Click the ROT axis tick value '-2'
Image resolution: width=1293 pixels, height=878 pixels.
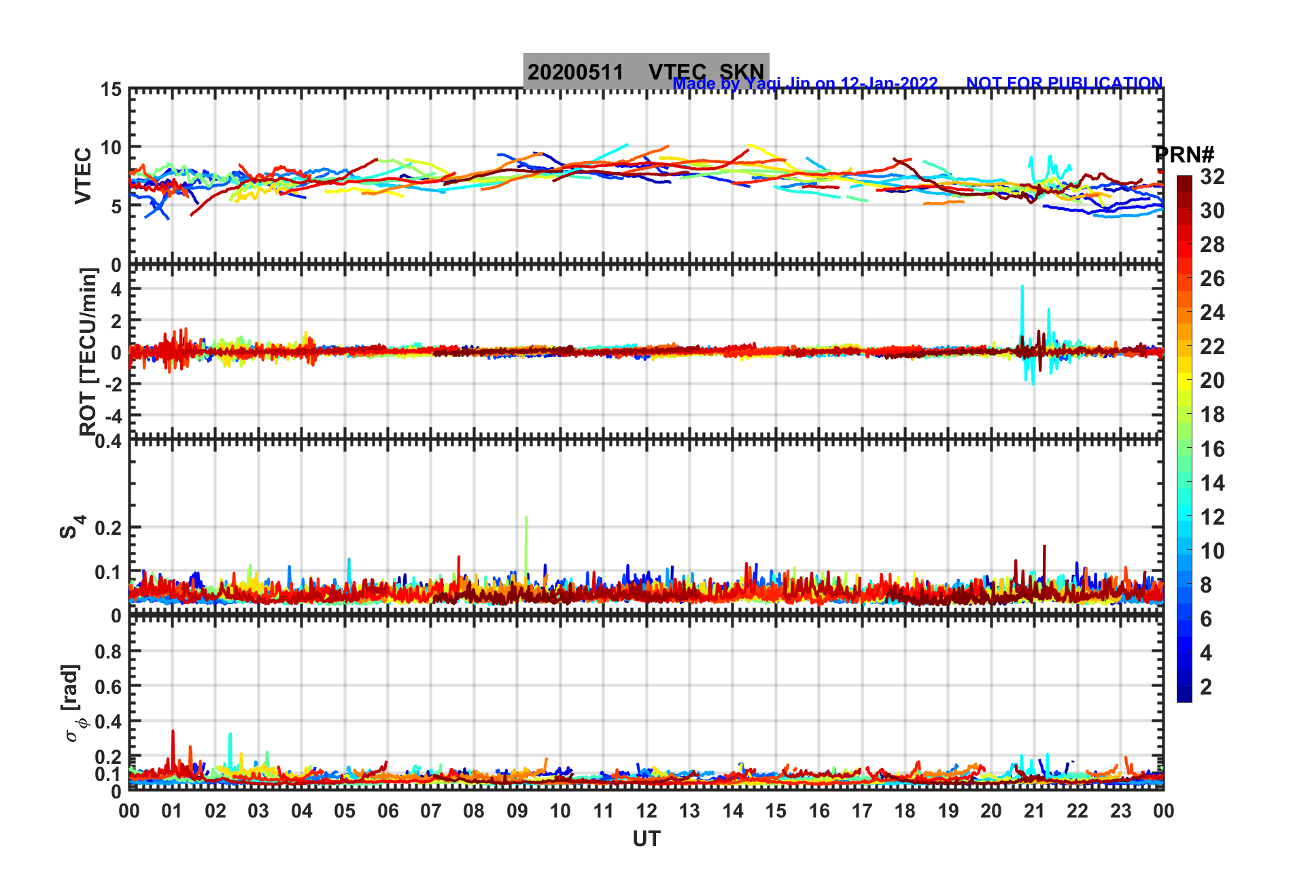[x=113, y=385]
